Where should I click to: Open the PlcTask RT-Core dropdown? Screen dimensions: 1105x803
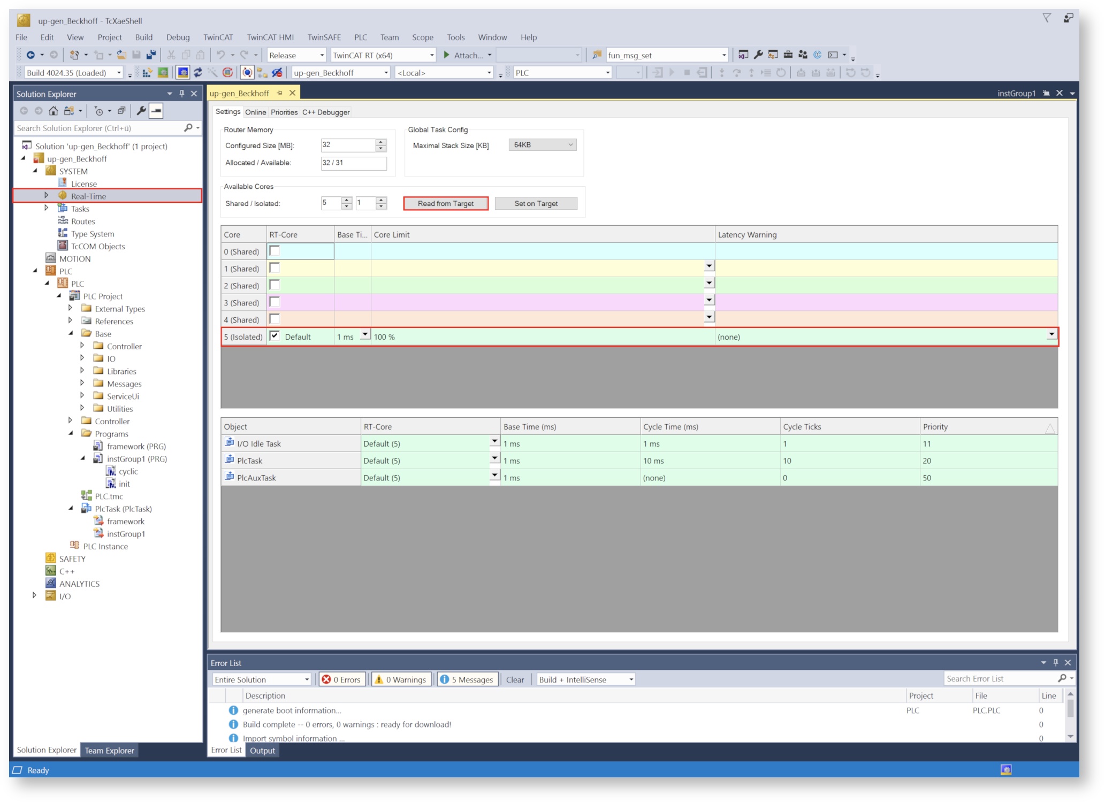point(494,459)
